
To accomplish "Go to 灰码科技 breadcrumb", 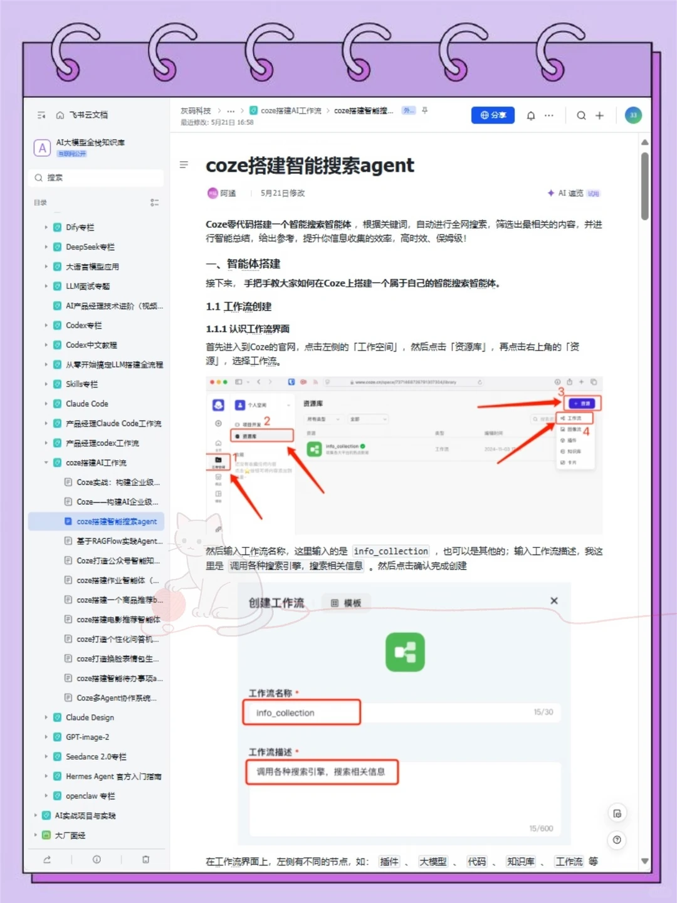I will tap(196, 111).
